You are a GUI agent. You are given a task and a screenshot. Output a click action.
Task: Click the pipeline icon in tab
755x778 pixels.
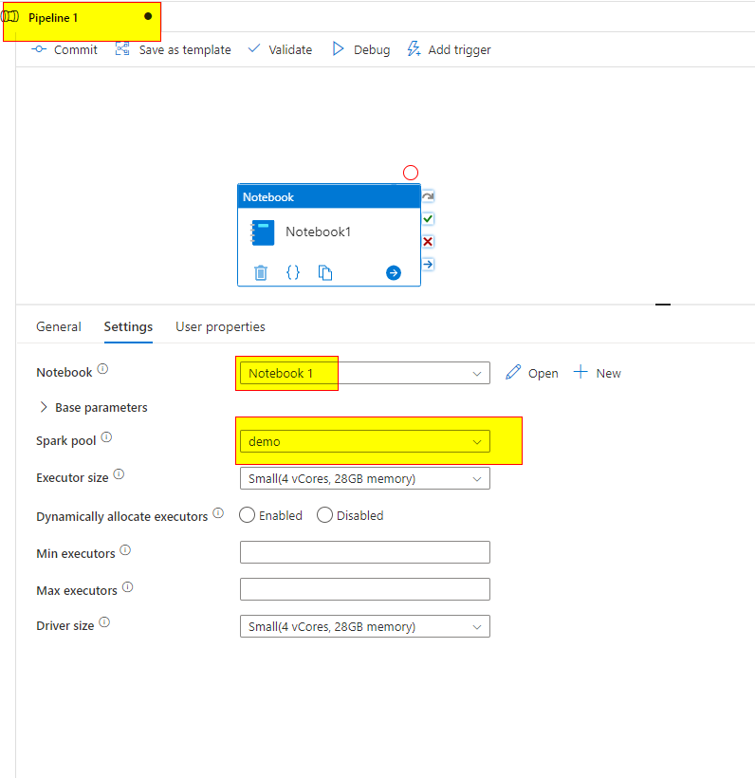point(9,17)
